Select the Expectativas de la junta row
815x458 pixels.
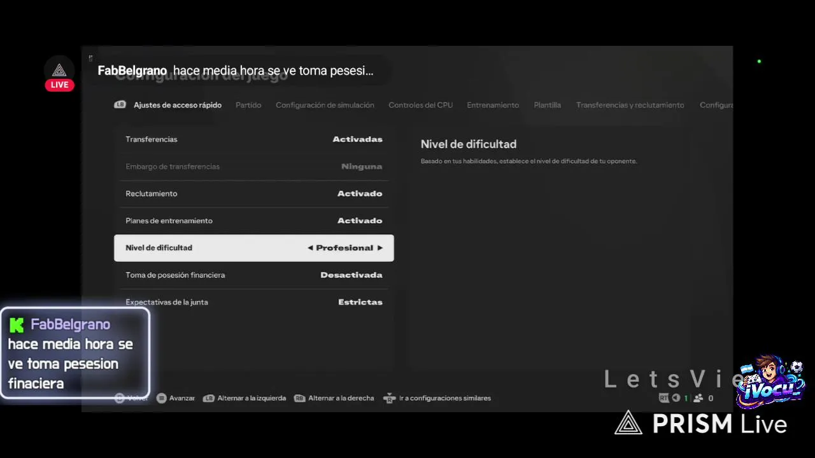tap(254, 302)
